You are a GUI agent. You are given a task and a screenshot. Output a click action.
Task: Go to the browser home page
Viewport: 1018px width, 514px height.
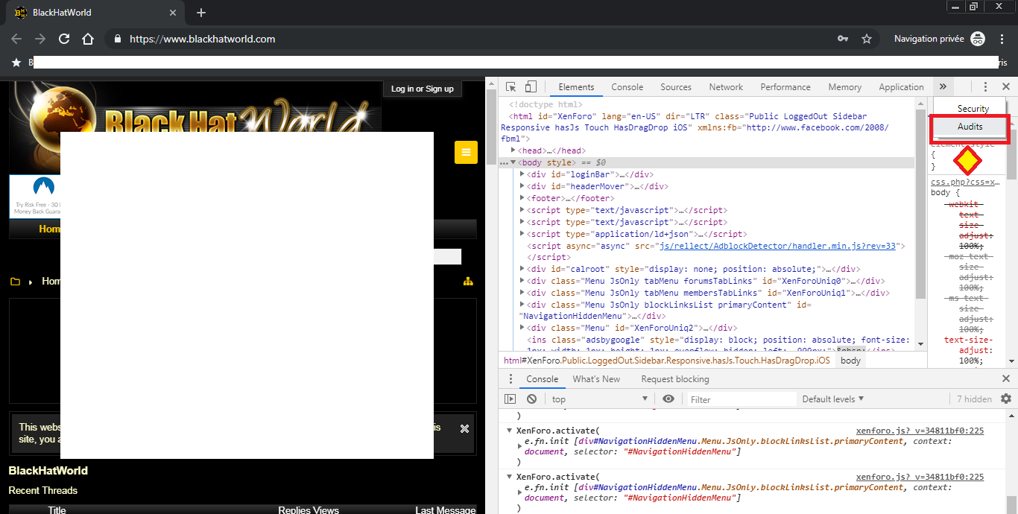pos(88,39)
